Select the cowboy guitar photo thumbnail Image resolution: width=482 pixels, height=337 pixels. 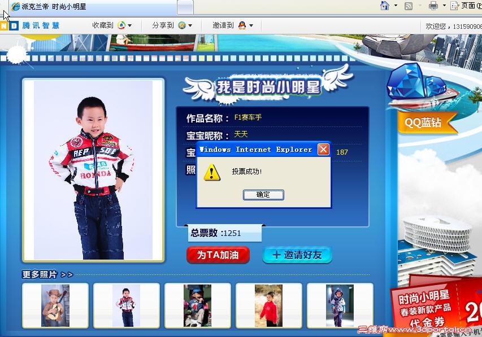(x=55, y=305)
